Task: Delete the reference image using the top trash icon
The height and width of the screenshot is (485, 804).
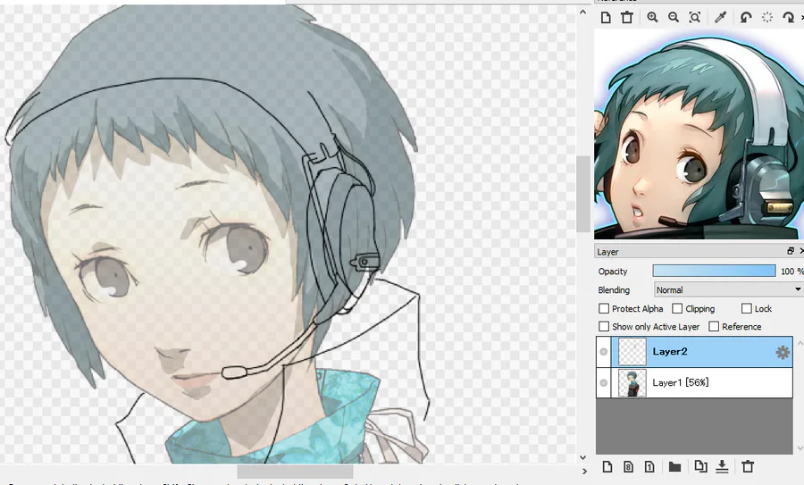Action: [x=626, y=18]
